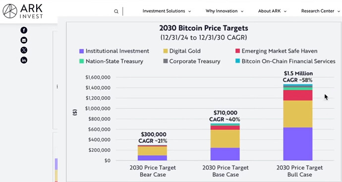Open the Investment Solutions menu label
The height and width of the screenshot is (182, 342).
[x=164, y=11]
